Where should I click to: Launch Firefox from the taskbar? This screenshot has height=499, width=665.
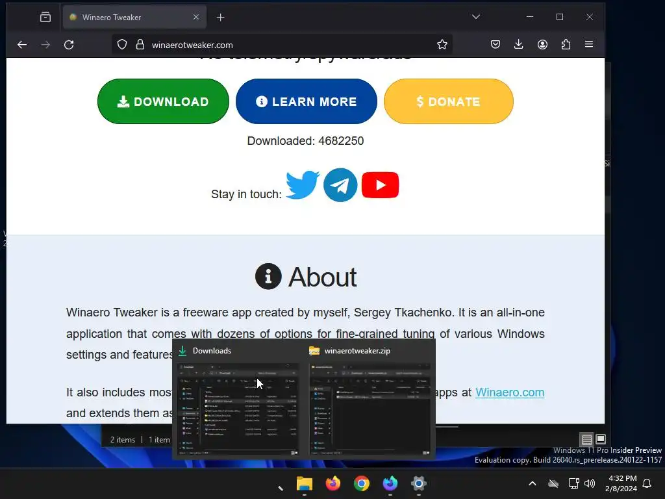click(x=333, y=483)
